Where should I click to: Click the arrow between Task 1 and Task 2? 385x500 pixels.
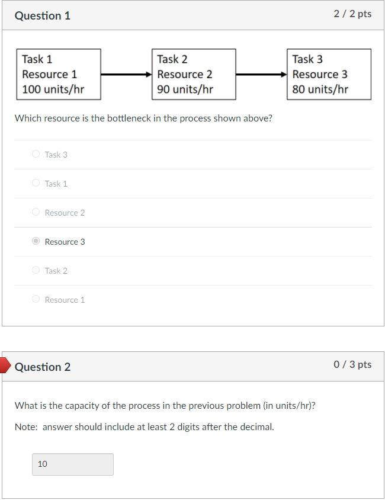point(126,74)
